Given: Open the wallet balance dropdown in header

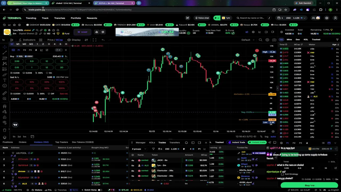Looking at the screenshot, I should 292,18.
